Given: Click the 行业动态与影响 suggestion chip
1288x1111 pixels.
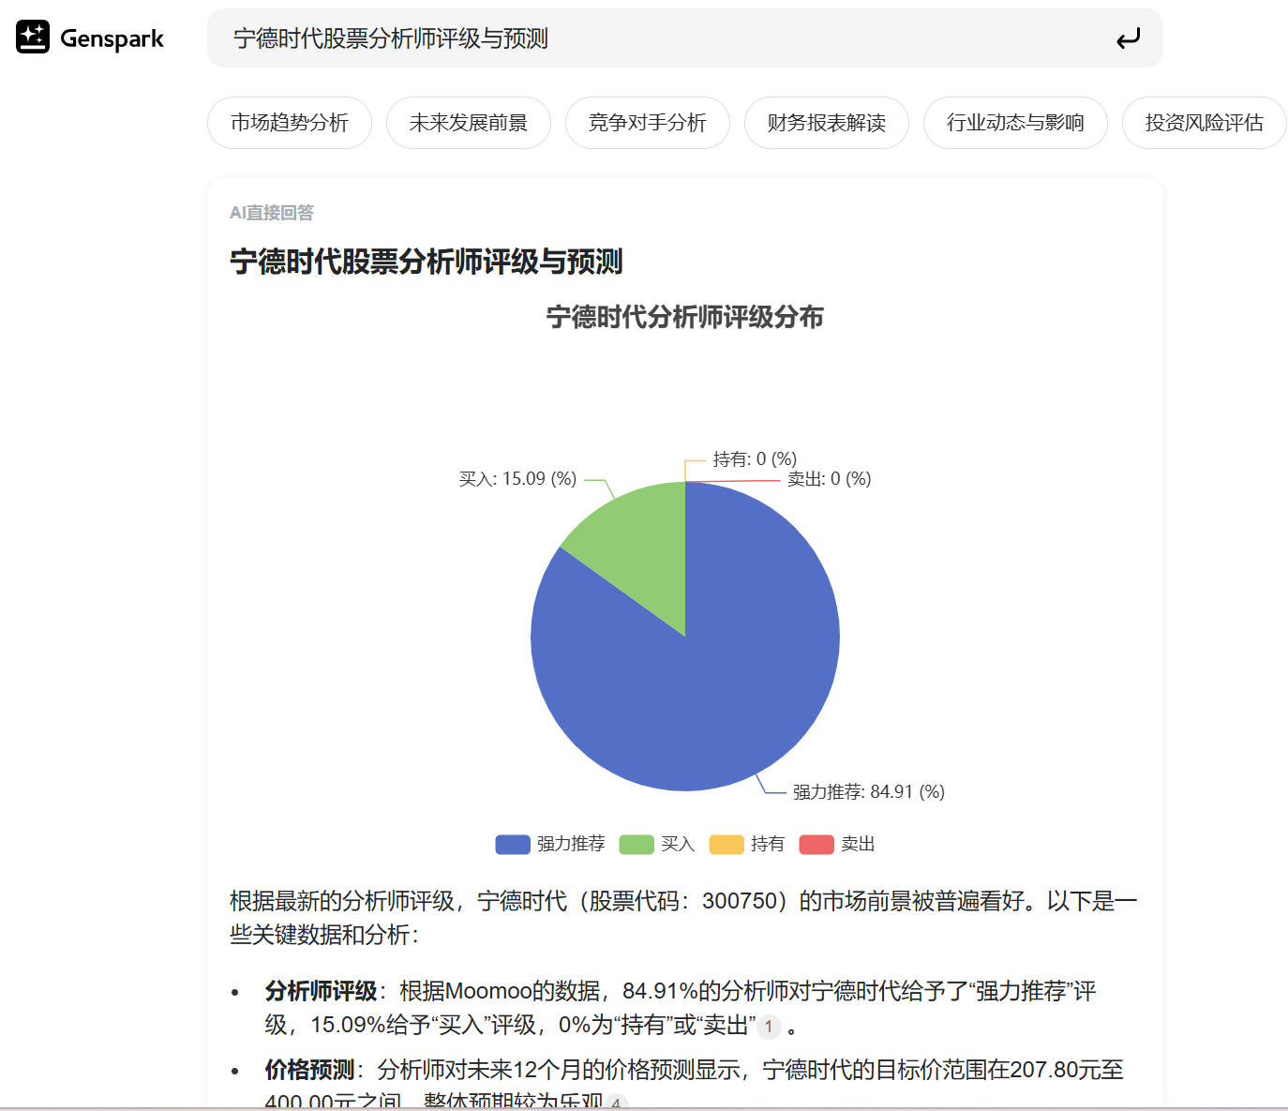Looking at the screenshot, I should 1015,123.
